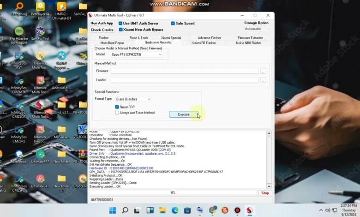
Task: Open the New folder (3) desktop folder
Action: pyautogui.click(x=61, y=183)
